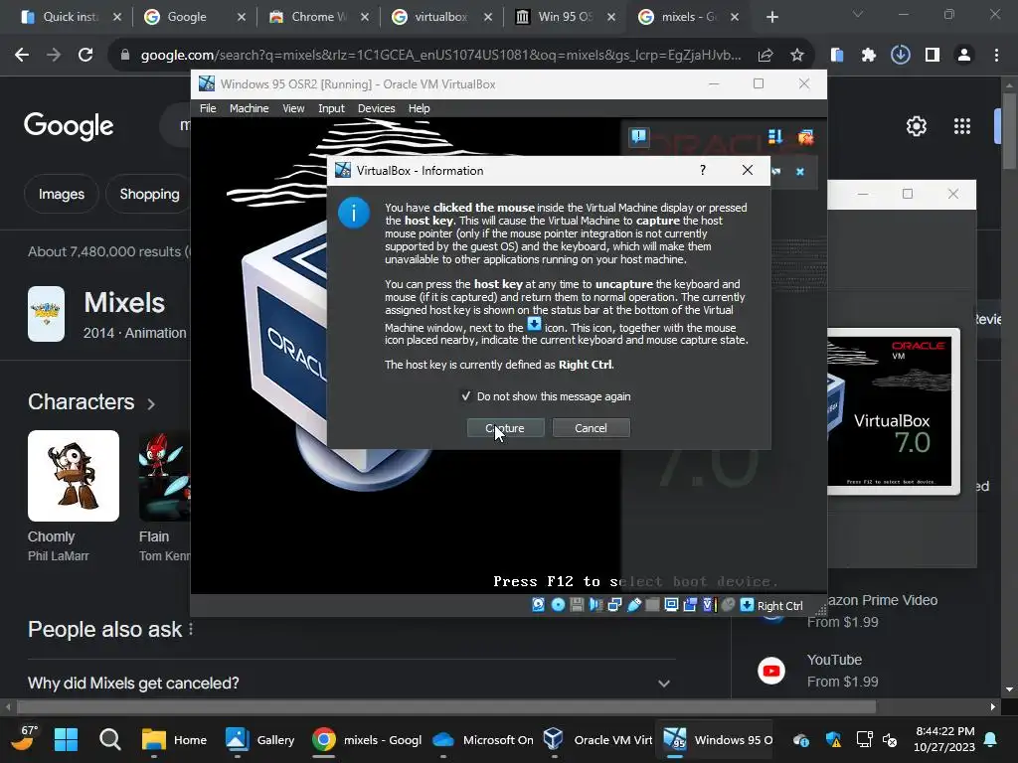1018x763 pixels.
Task: Click the sort notifications icon
Action: pyautogui.click(x=775, y=136)
